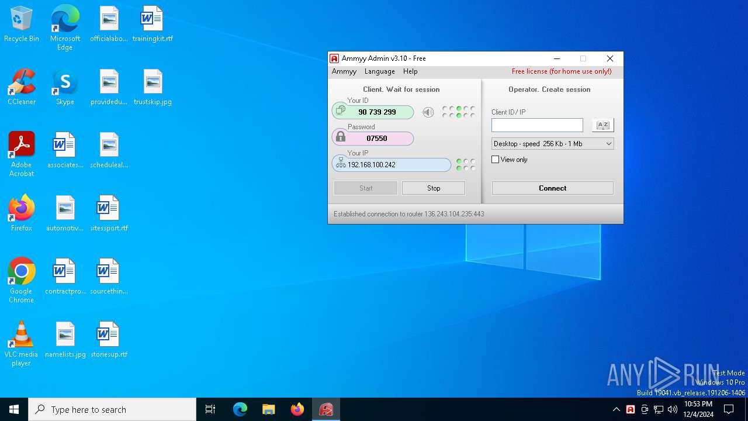
Task: Click the computer icon beside Your ID
Action: point(341,111)
